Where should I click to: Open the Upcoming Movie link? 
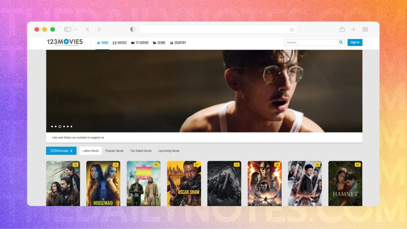click(x=169, y=151)
